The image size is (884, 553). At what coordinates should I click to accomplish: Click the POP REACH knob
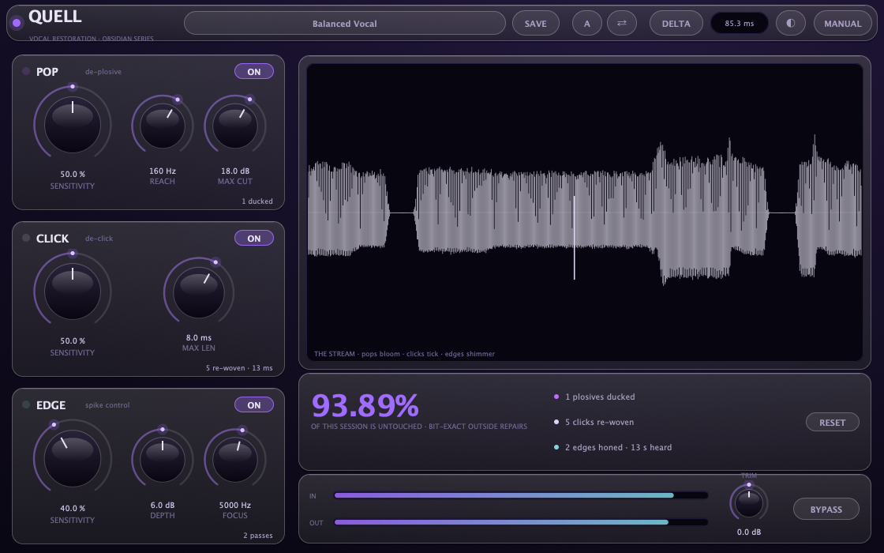point(163,126)
